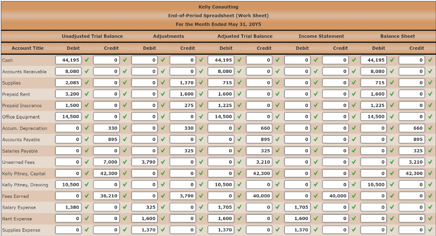Click the Cash unadjusted debit field showing 44,195
436x236 pixels.
pos(68,60)
